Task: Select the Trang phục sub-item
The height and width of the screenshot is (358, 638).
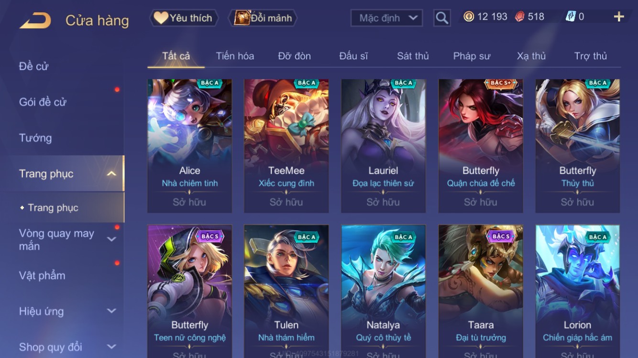Action: point(53,208)
